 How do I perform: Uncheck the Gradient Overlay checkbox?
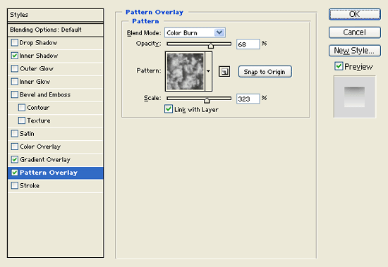15,159
